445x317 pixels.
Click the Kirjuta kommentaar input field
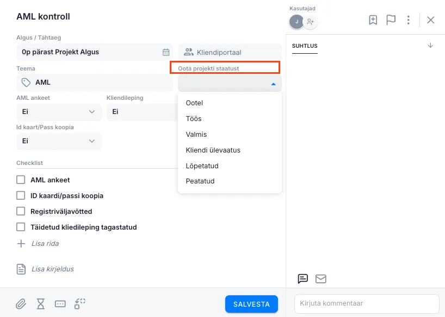click(x=366, y=303)
